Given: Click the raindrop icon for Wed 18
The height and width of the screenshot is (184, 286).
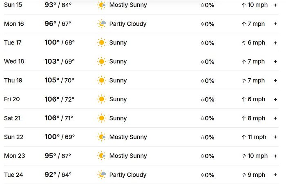Looking at the screenshot, I should [x=202, y=62].
